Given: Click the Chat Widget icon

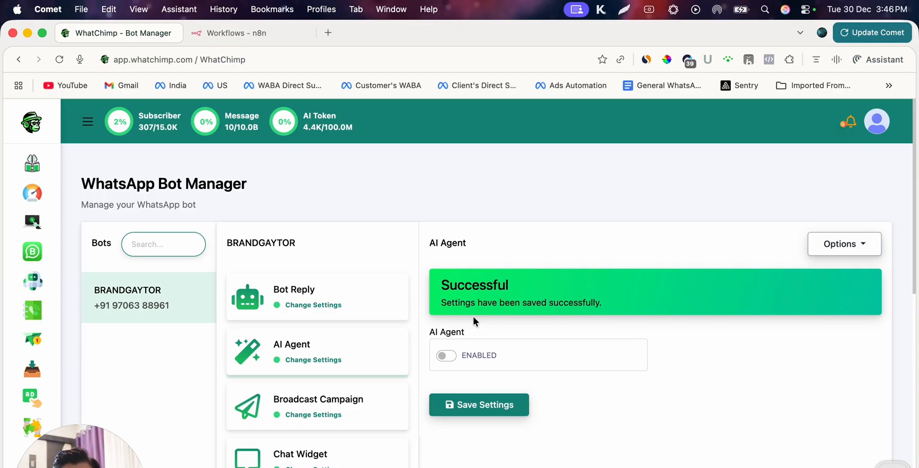Looking at the screenshot, I should 247,458.
